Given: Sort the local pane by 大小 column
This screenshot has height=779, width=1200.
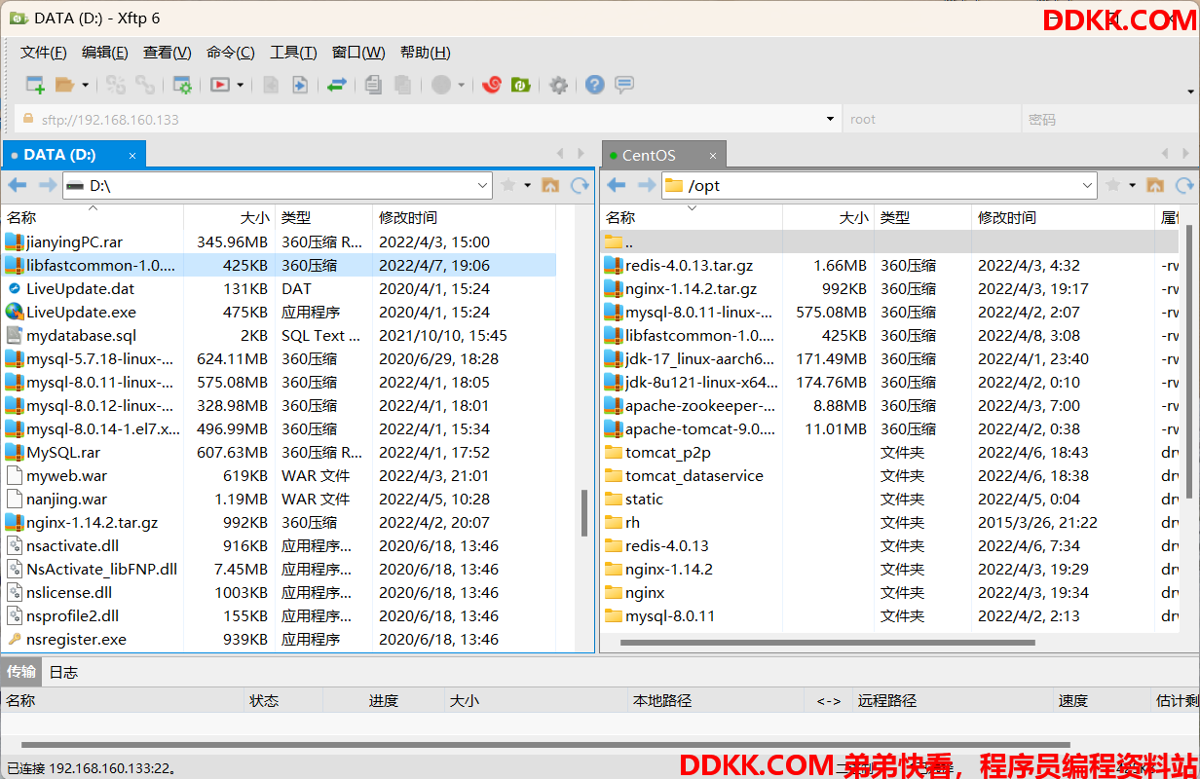Looking at the screenshot, I should coord(229,217).
